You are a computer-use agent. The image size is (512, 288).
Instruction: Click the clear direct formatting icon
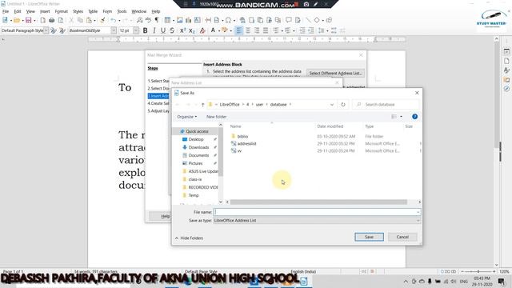coord(202,30)
